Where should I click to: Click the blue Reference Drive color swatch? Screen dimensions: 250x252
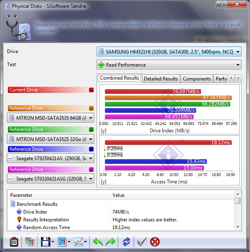click(x=91, y=149)
